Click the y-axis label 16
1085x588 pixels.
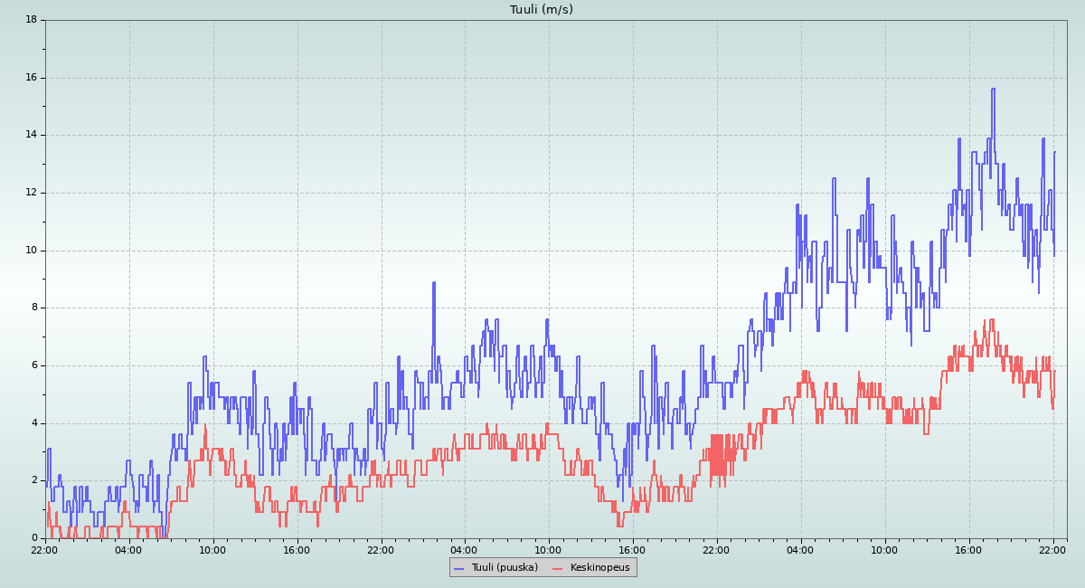pyautogui.click(x=31, y=78)
